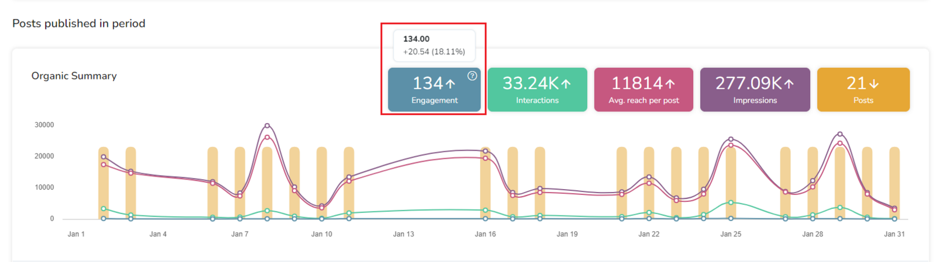Click the Organic Summary chart title
This screenshot has width=936, height=262.
point(74,76)
